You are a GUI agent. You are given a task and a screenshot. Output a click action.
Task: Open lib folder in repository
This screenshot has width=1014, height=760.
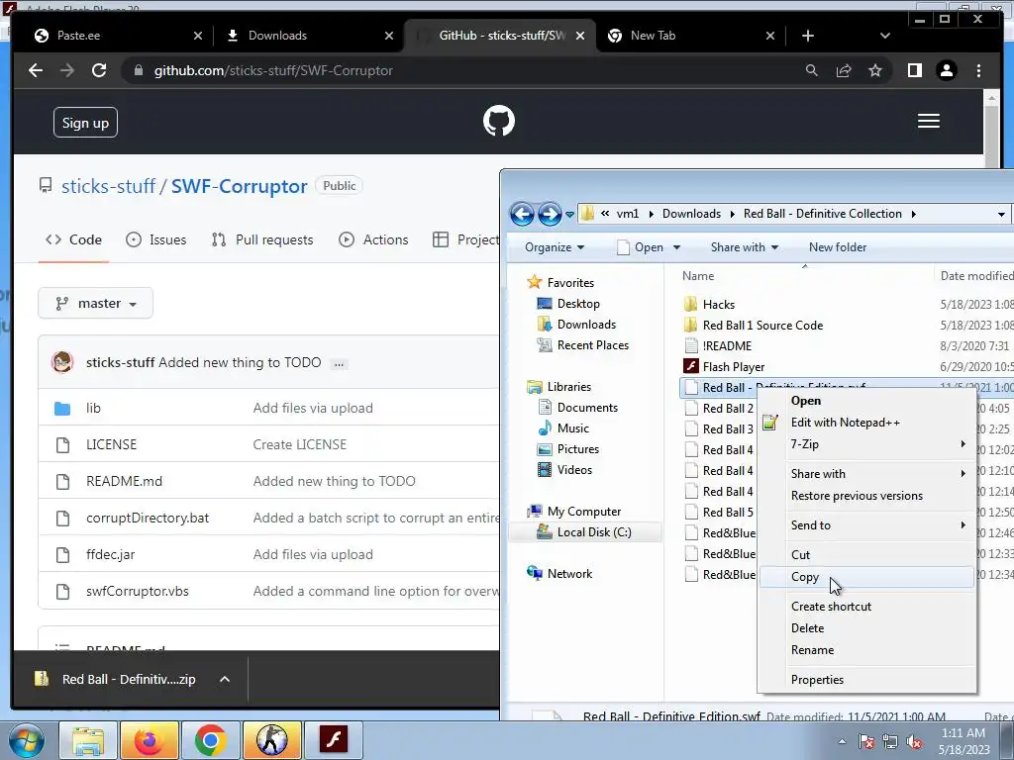tap(93, 408)
